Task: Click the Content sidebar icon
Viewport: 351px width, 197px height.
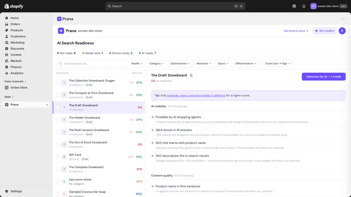Action: [7, 55]
